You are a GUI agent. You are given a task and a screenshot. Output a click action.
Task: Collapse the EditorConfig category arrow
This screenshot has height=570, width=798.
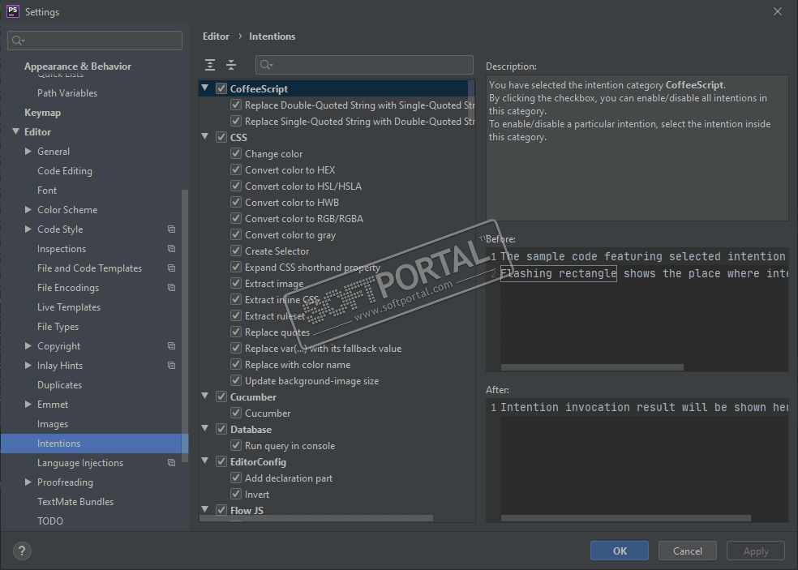(205, 461)
